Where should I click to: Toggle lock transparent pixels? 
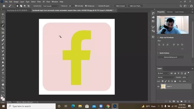coord(162,81)
